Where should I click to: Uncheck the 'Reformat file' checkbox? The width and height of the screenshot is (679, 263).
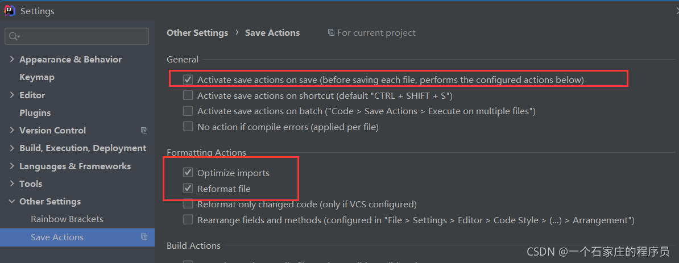pyautogui.click(x=188, y=189)
